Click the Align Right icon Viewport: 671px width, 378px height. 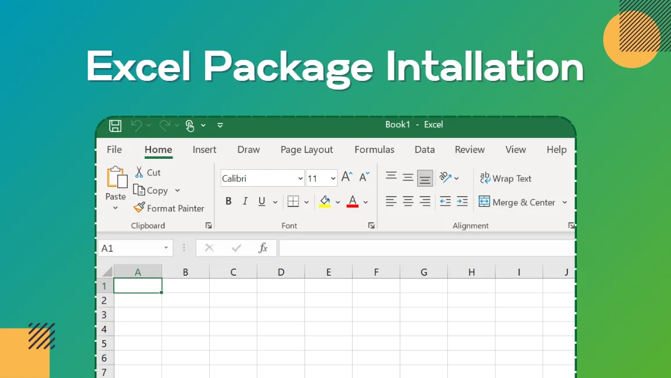pos(425,201)
